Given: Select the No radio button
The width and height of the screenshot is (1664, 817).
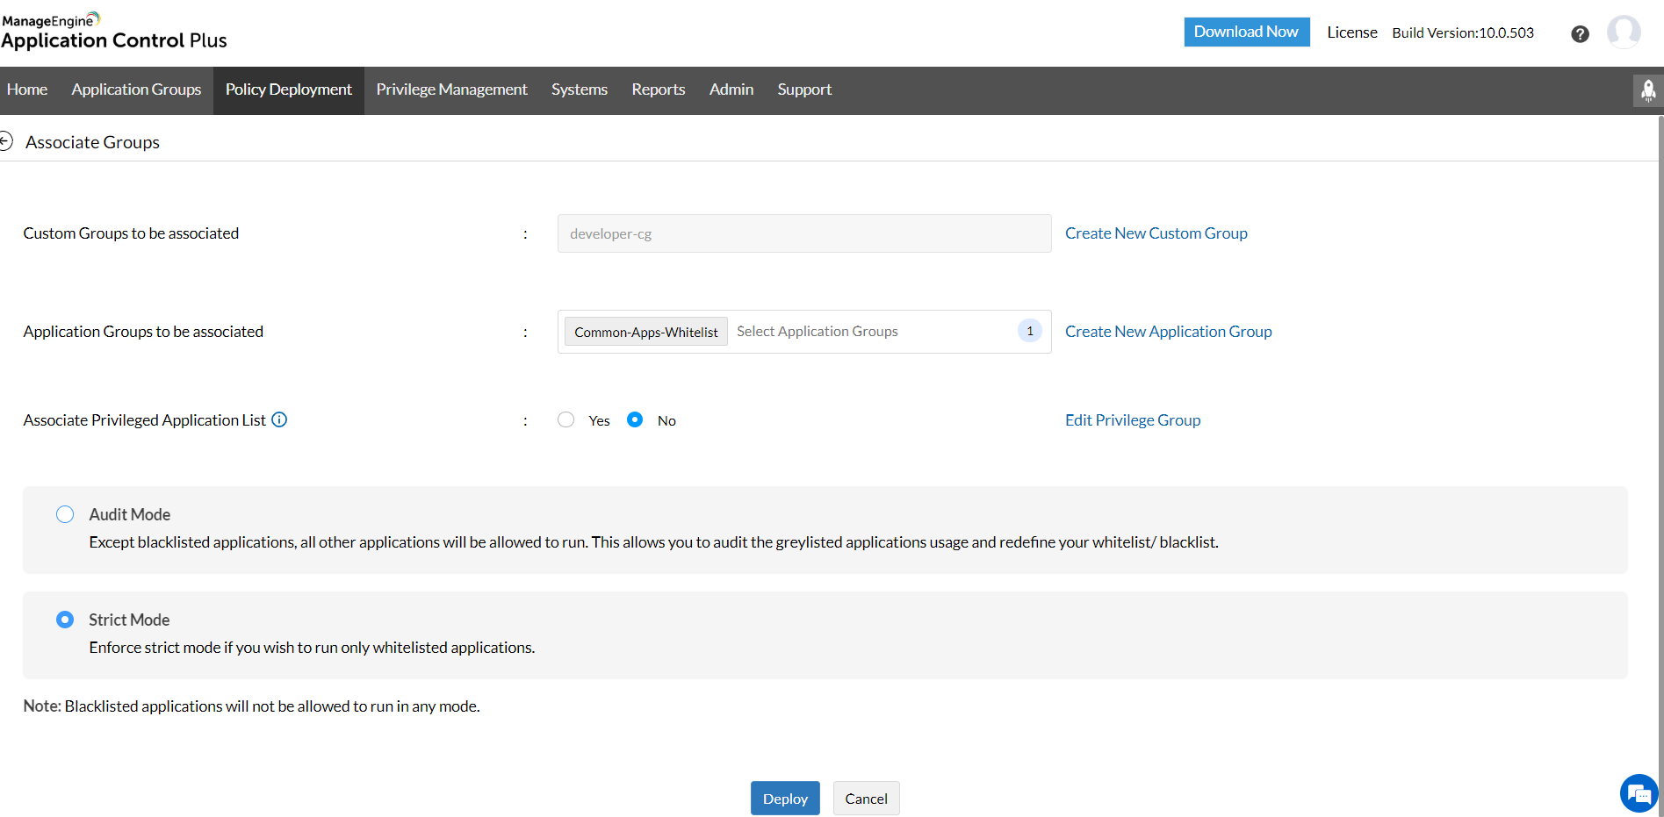Looking at the screenshot, I should tap(635, 420).
